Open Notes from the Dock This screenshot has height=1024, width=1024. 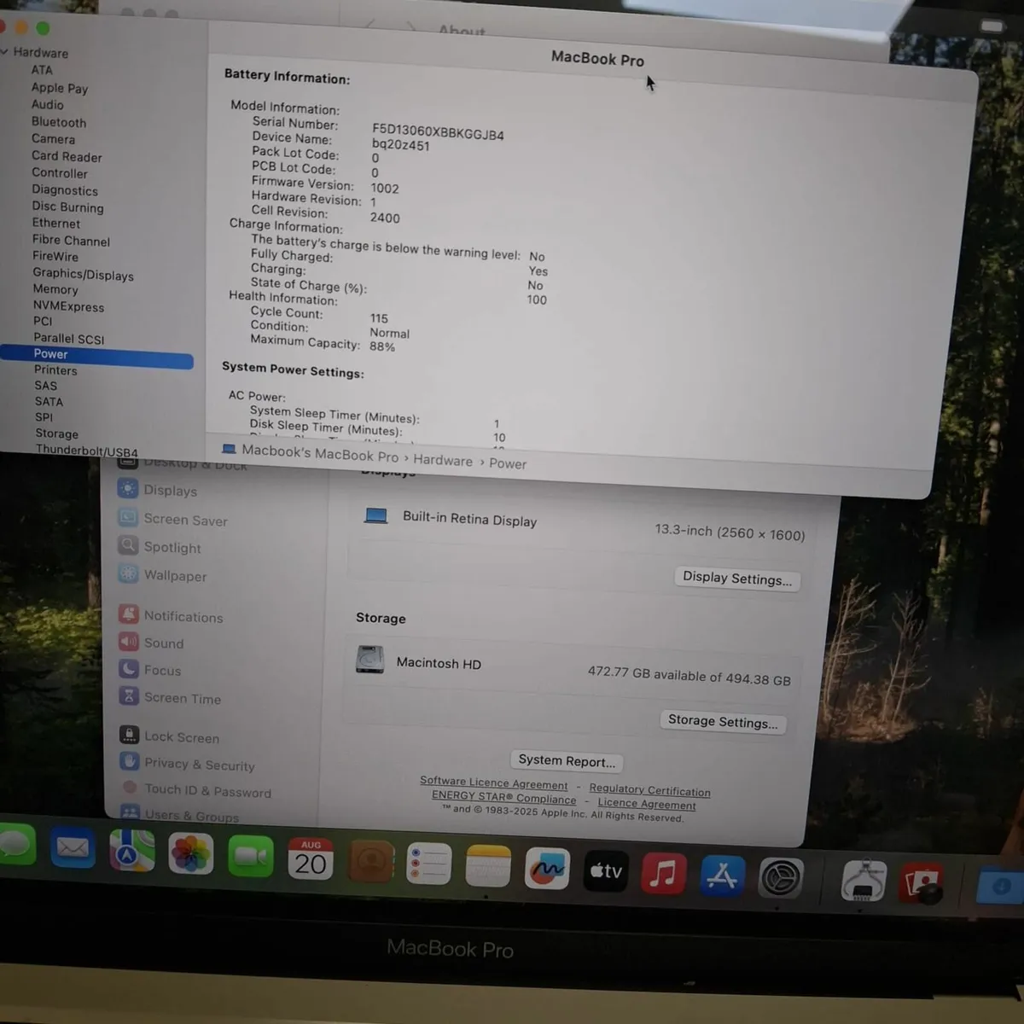[487, 867]
